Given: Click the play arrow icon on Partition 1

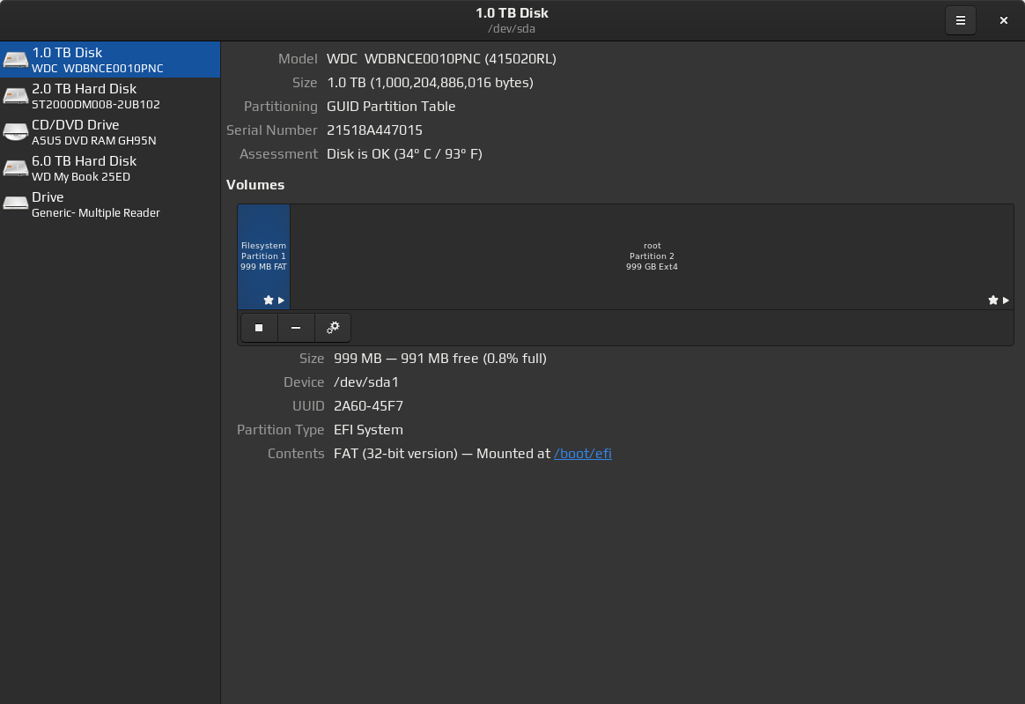Looking at the screenshot, I should click(281, 300).
